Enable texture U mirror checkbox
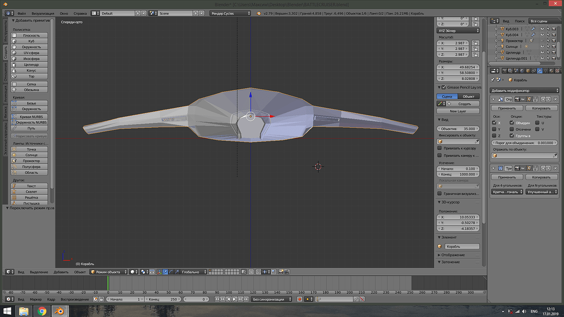The width and height of the screenshot is (564, 317). click(538, 123)
